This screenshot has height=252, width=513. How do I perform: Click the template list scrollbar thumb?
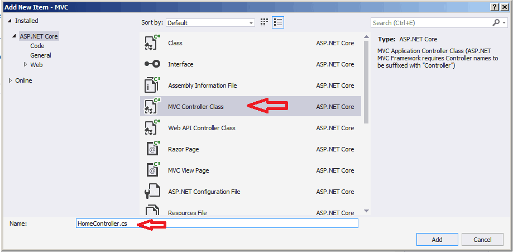tap(366, 82)
